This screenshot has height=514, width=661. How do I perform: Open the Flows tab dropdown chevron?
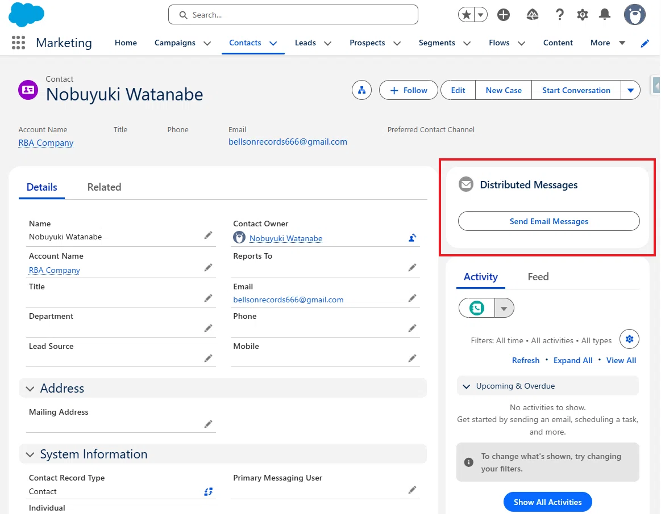pos(521,43)
